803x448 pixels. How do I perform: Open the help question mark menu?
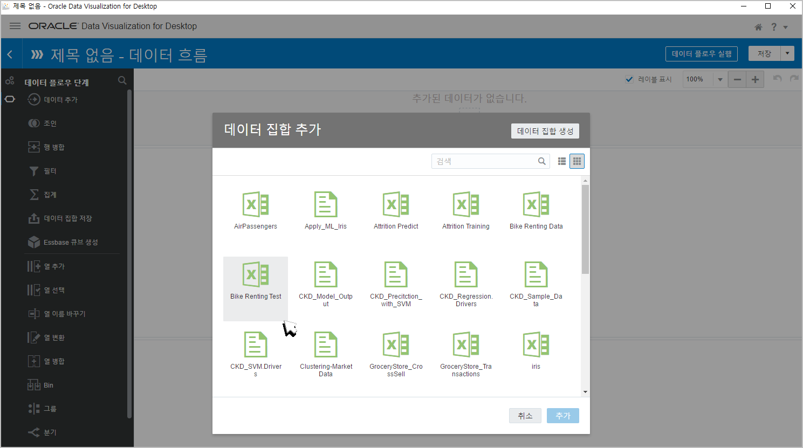pos(774,27)
